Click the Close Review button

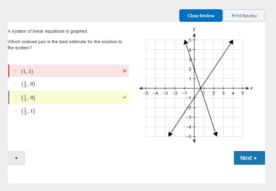(201, 16)
